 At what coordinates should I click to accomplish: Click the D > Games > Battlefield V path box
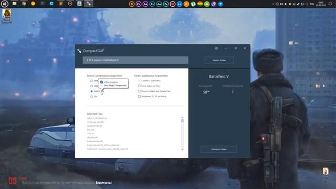[x=135, y=60]
